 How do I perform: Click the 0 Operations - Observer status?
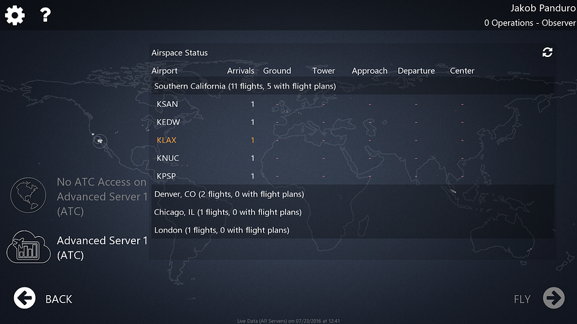click(x=530, y=22)
